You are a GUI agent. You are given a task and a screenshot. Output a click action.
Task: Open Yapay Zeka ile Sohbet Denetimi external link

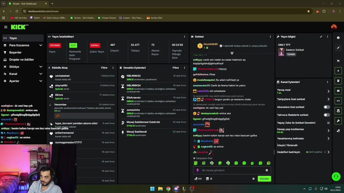(328, 123)
